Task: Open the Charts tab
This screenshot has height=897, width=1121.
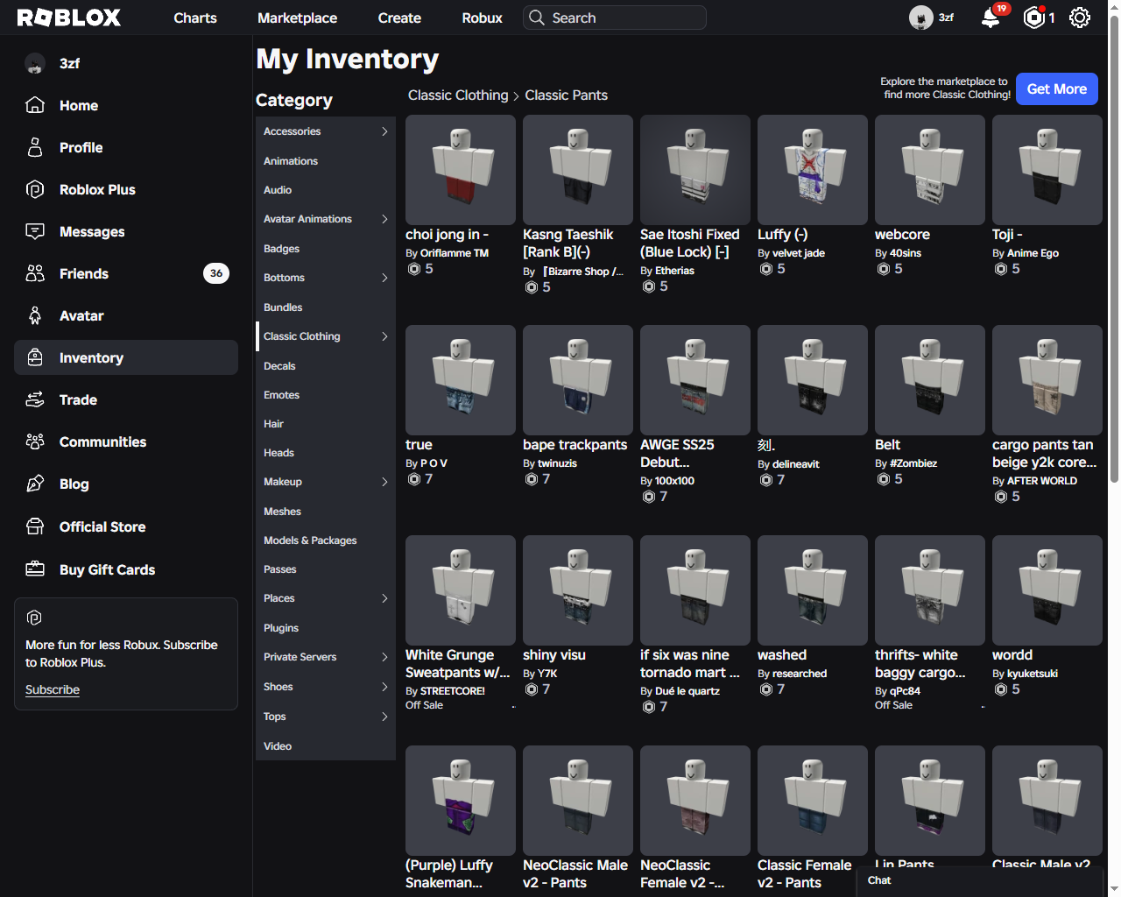Action: coord(195,18)
